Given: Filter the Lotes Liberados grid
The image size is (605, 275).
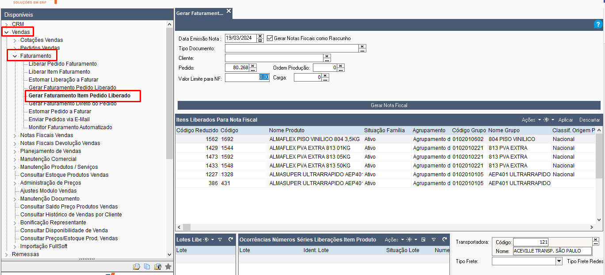Looking at the screenshot, I should (220, 240).
